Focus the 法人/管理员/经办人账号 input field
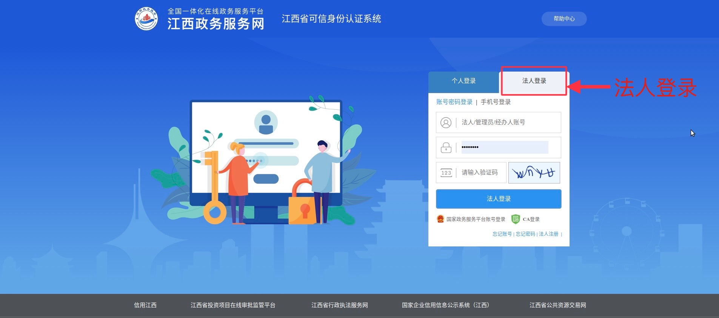This screenshot has height=318, width=719. coord(508,122)
